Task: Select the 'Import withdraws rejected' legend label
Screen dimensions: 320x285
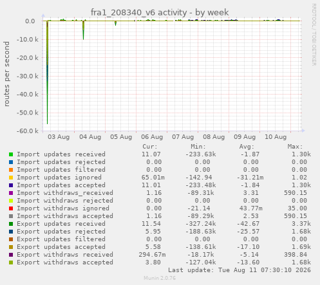Action: 65,201
